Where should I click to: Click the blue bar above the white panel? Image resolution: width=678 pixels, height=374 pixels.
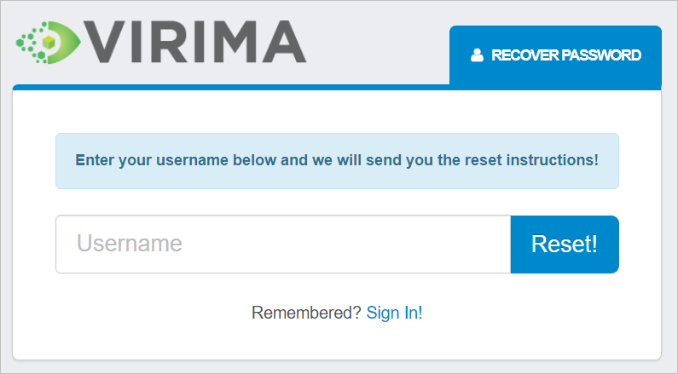[x=230, y=87]
